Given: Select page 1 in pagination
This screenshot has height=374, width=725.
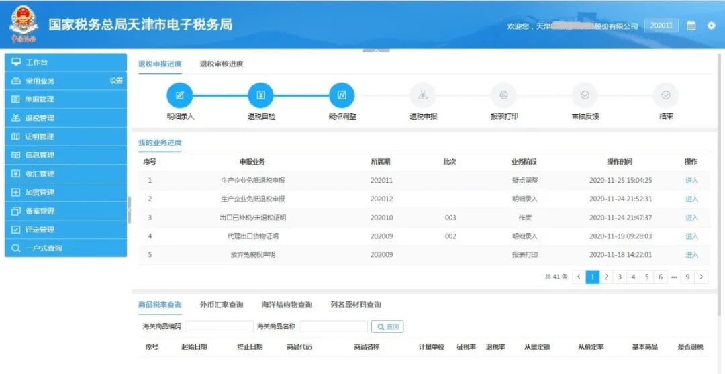Looking at the screenshot, I should pos(592,277).
